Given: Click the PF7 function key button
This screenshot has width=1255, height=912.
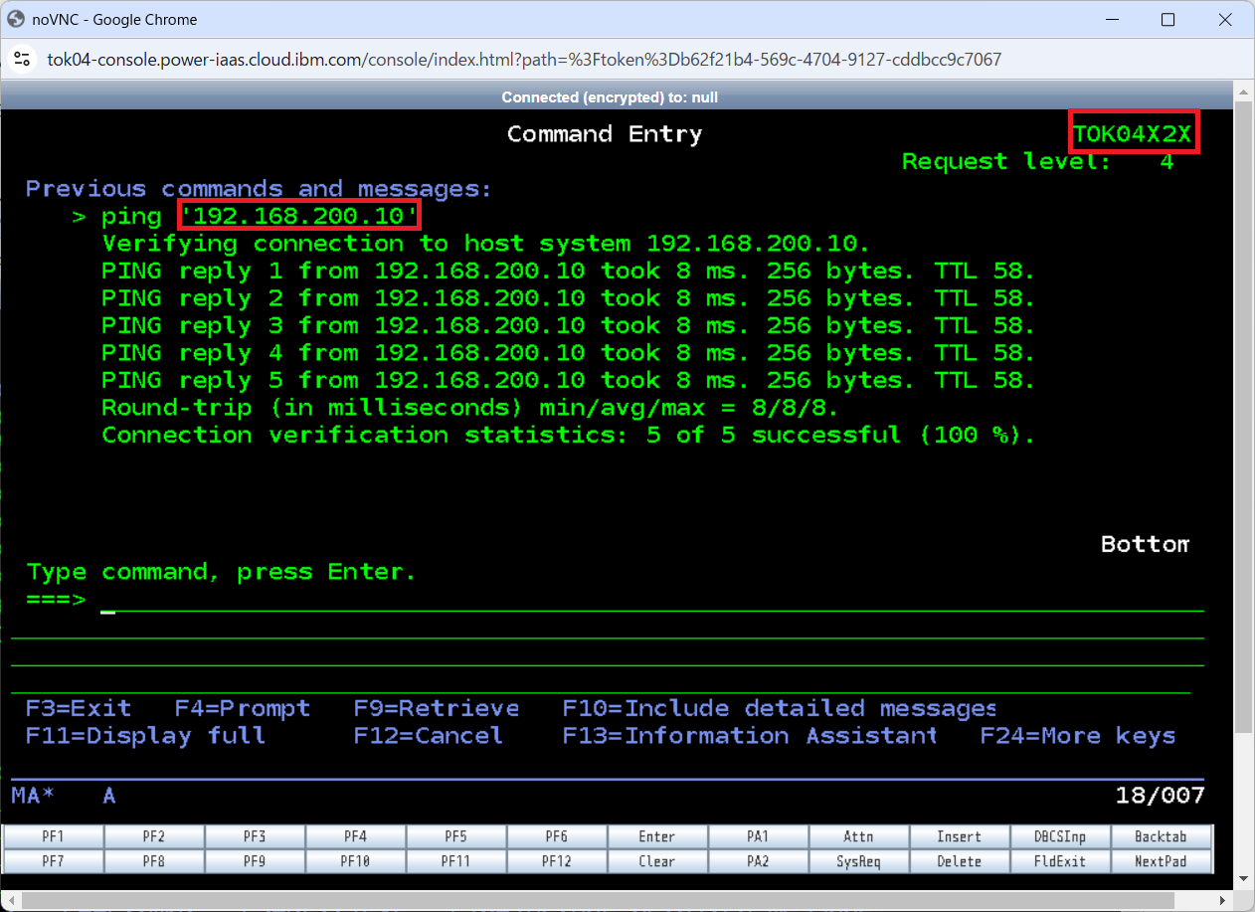Looking at the screenshot, I should click(x=54, y=861).
